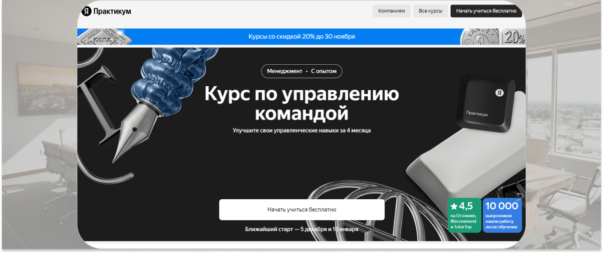Viewport: 603px width, 253px height.
Task: Click the Улучшите свои управленческие навыки subtitle
Action: (301, 130)
